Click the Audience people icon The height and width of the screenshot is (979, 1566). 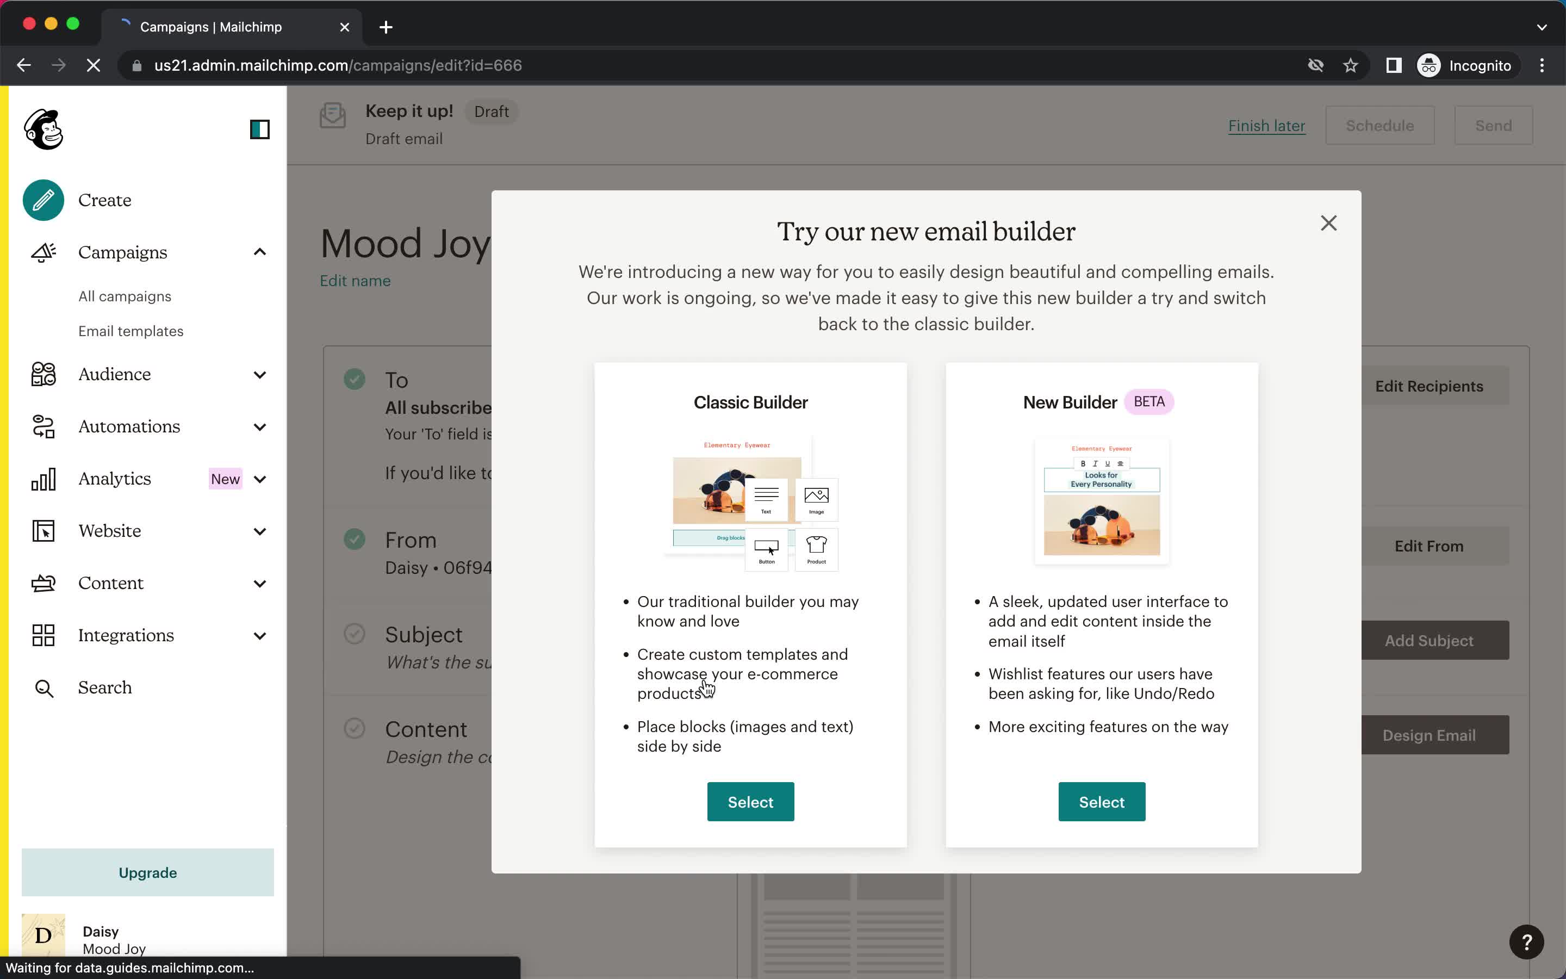(43, 373)
